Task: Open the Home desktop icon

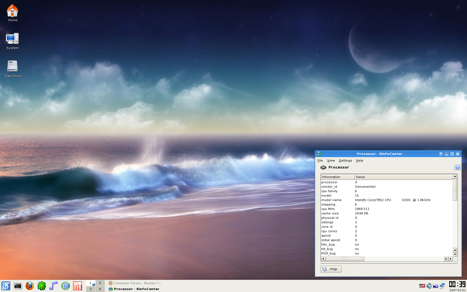Action: click(x=13, y=13)
